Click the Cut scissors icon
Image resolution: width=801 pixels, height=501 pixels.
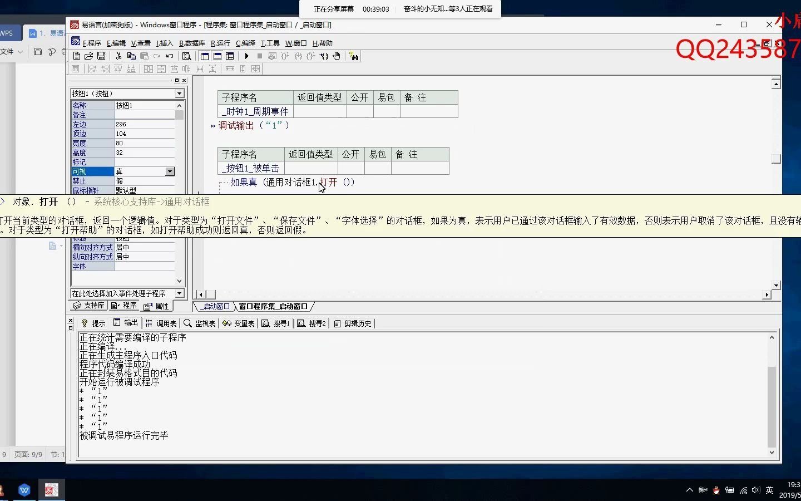pos(118,56)
